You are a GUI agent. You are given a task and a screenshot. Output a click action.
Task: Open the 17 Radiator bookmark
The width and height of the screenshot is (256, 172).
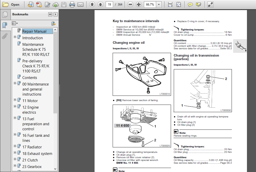[x=32, y=147]
